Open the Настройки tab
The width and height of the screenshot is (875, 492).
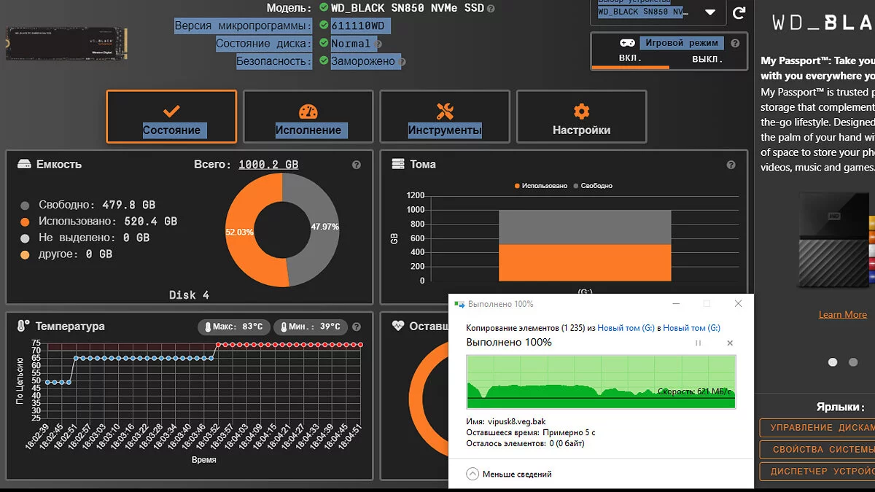581,117
